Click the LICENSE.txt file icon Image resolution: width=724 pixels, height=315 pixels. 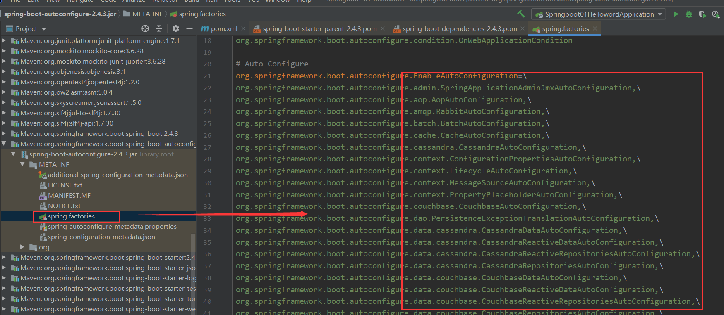tap(43, 185)
